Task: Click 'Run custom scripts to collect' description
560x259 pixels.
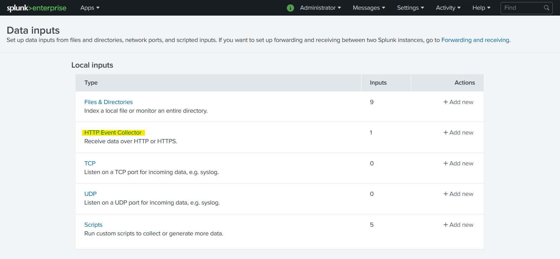Action: (154, 233)
